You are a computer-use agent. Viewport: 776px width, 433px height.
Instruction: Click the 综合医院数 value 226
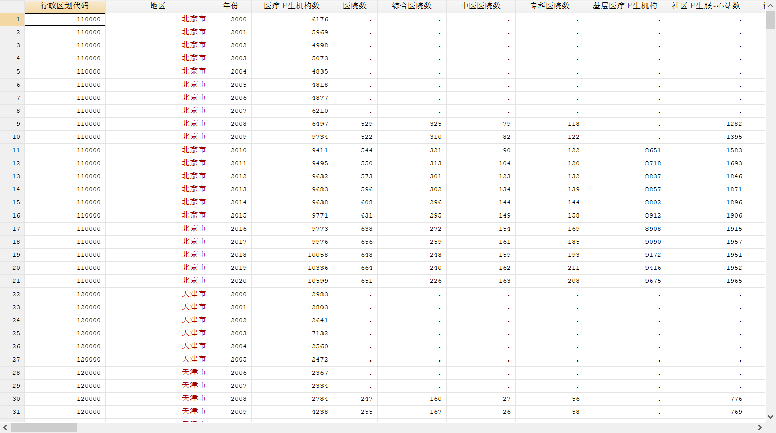tap(412, 281)
